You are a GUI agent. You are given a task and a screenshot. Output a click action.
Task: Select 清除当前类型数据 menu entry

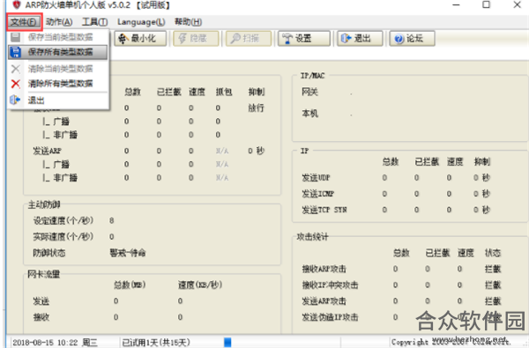58,69
